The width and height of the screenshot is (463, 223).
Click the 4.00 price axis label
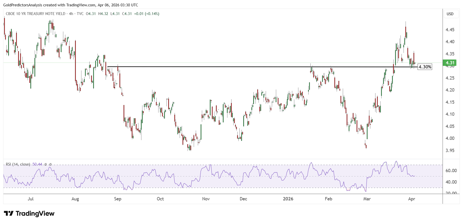pos(450,138)
